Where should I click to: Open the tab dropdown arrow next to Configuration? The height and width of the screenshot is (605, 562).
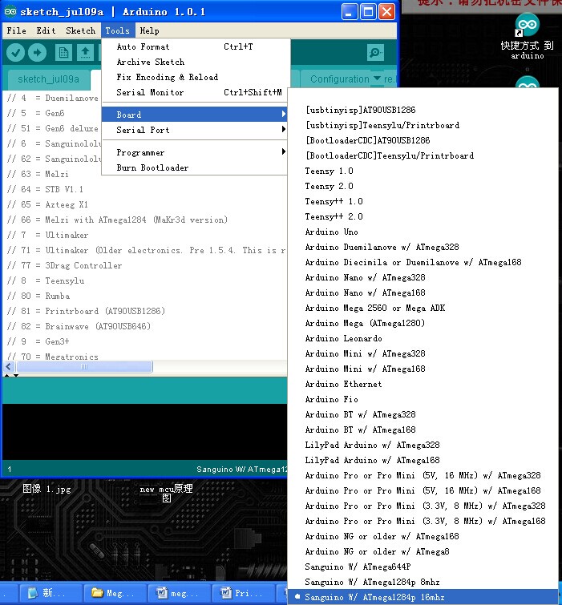[377, 78]
